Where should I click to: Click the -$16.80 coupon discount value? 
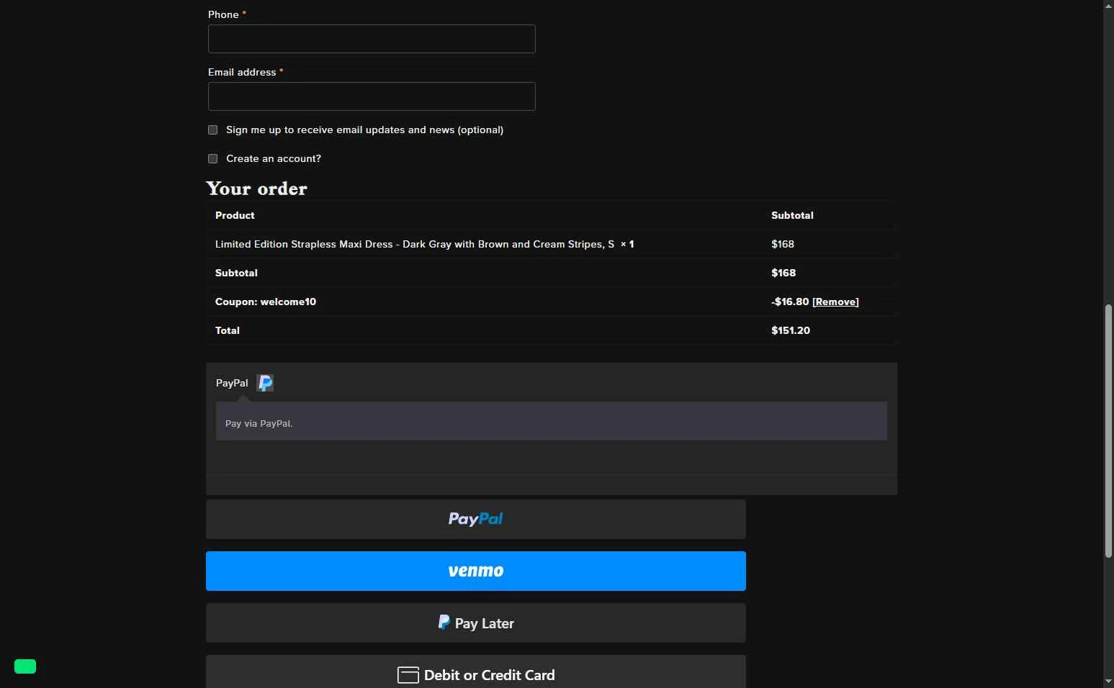tap(790, 302)
